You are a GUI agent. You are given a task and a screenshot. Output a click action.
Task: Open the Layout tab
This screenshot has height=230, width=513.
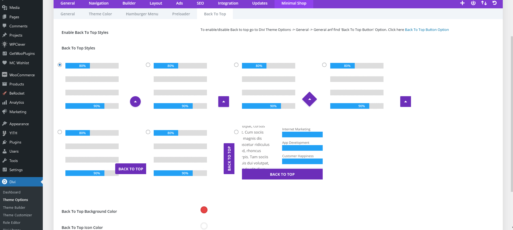pos(156,3)
